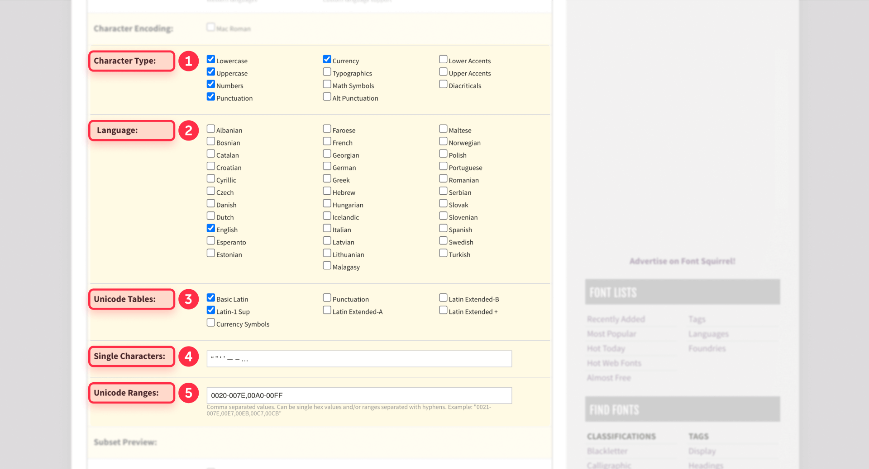Check the Latin Extended-A Unicode table

click(327, 310)
